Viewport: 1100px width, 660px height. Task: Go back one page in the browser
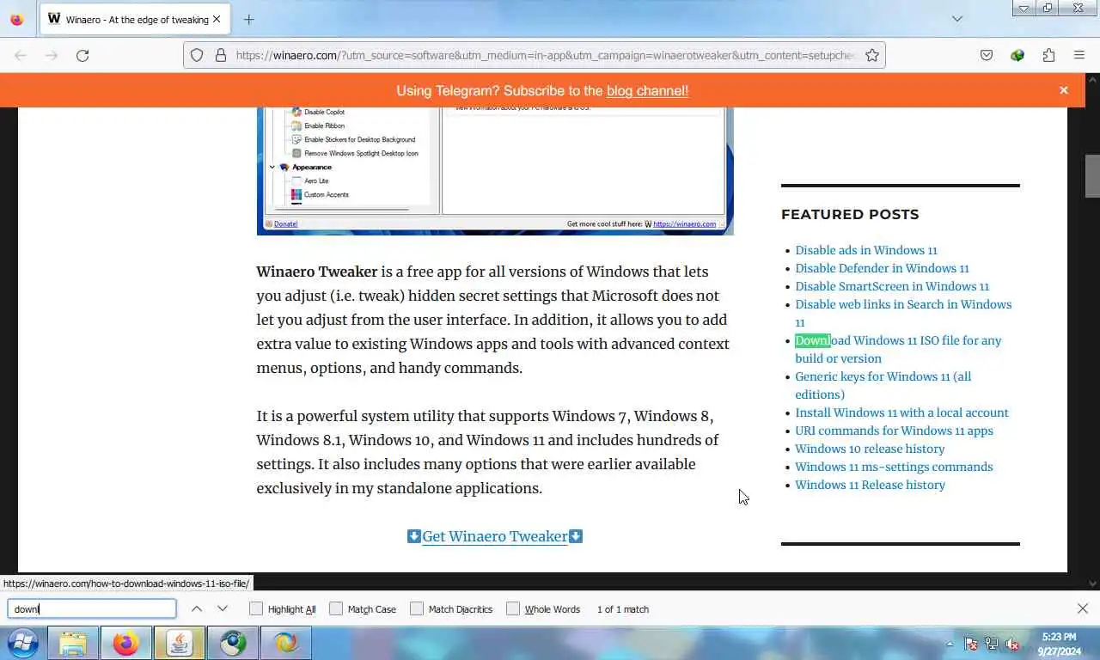(21, 55)
